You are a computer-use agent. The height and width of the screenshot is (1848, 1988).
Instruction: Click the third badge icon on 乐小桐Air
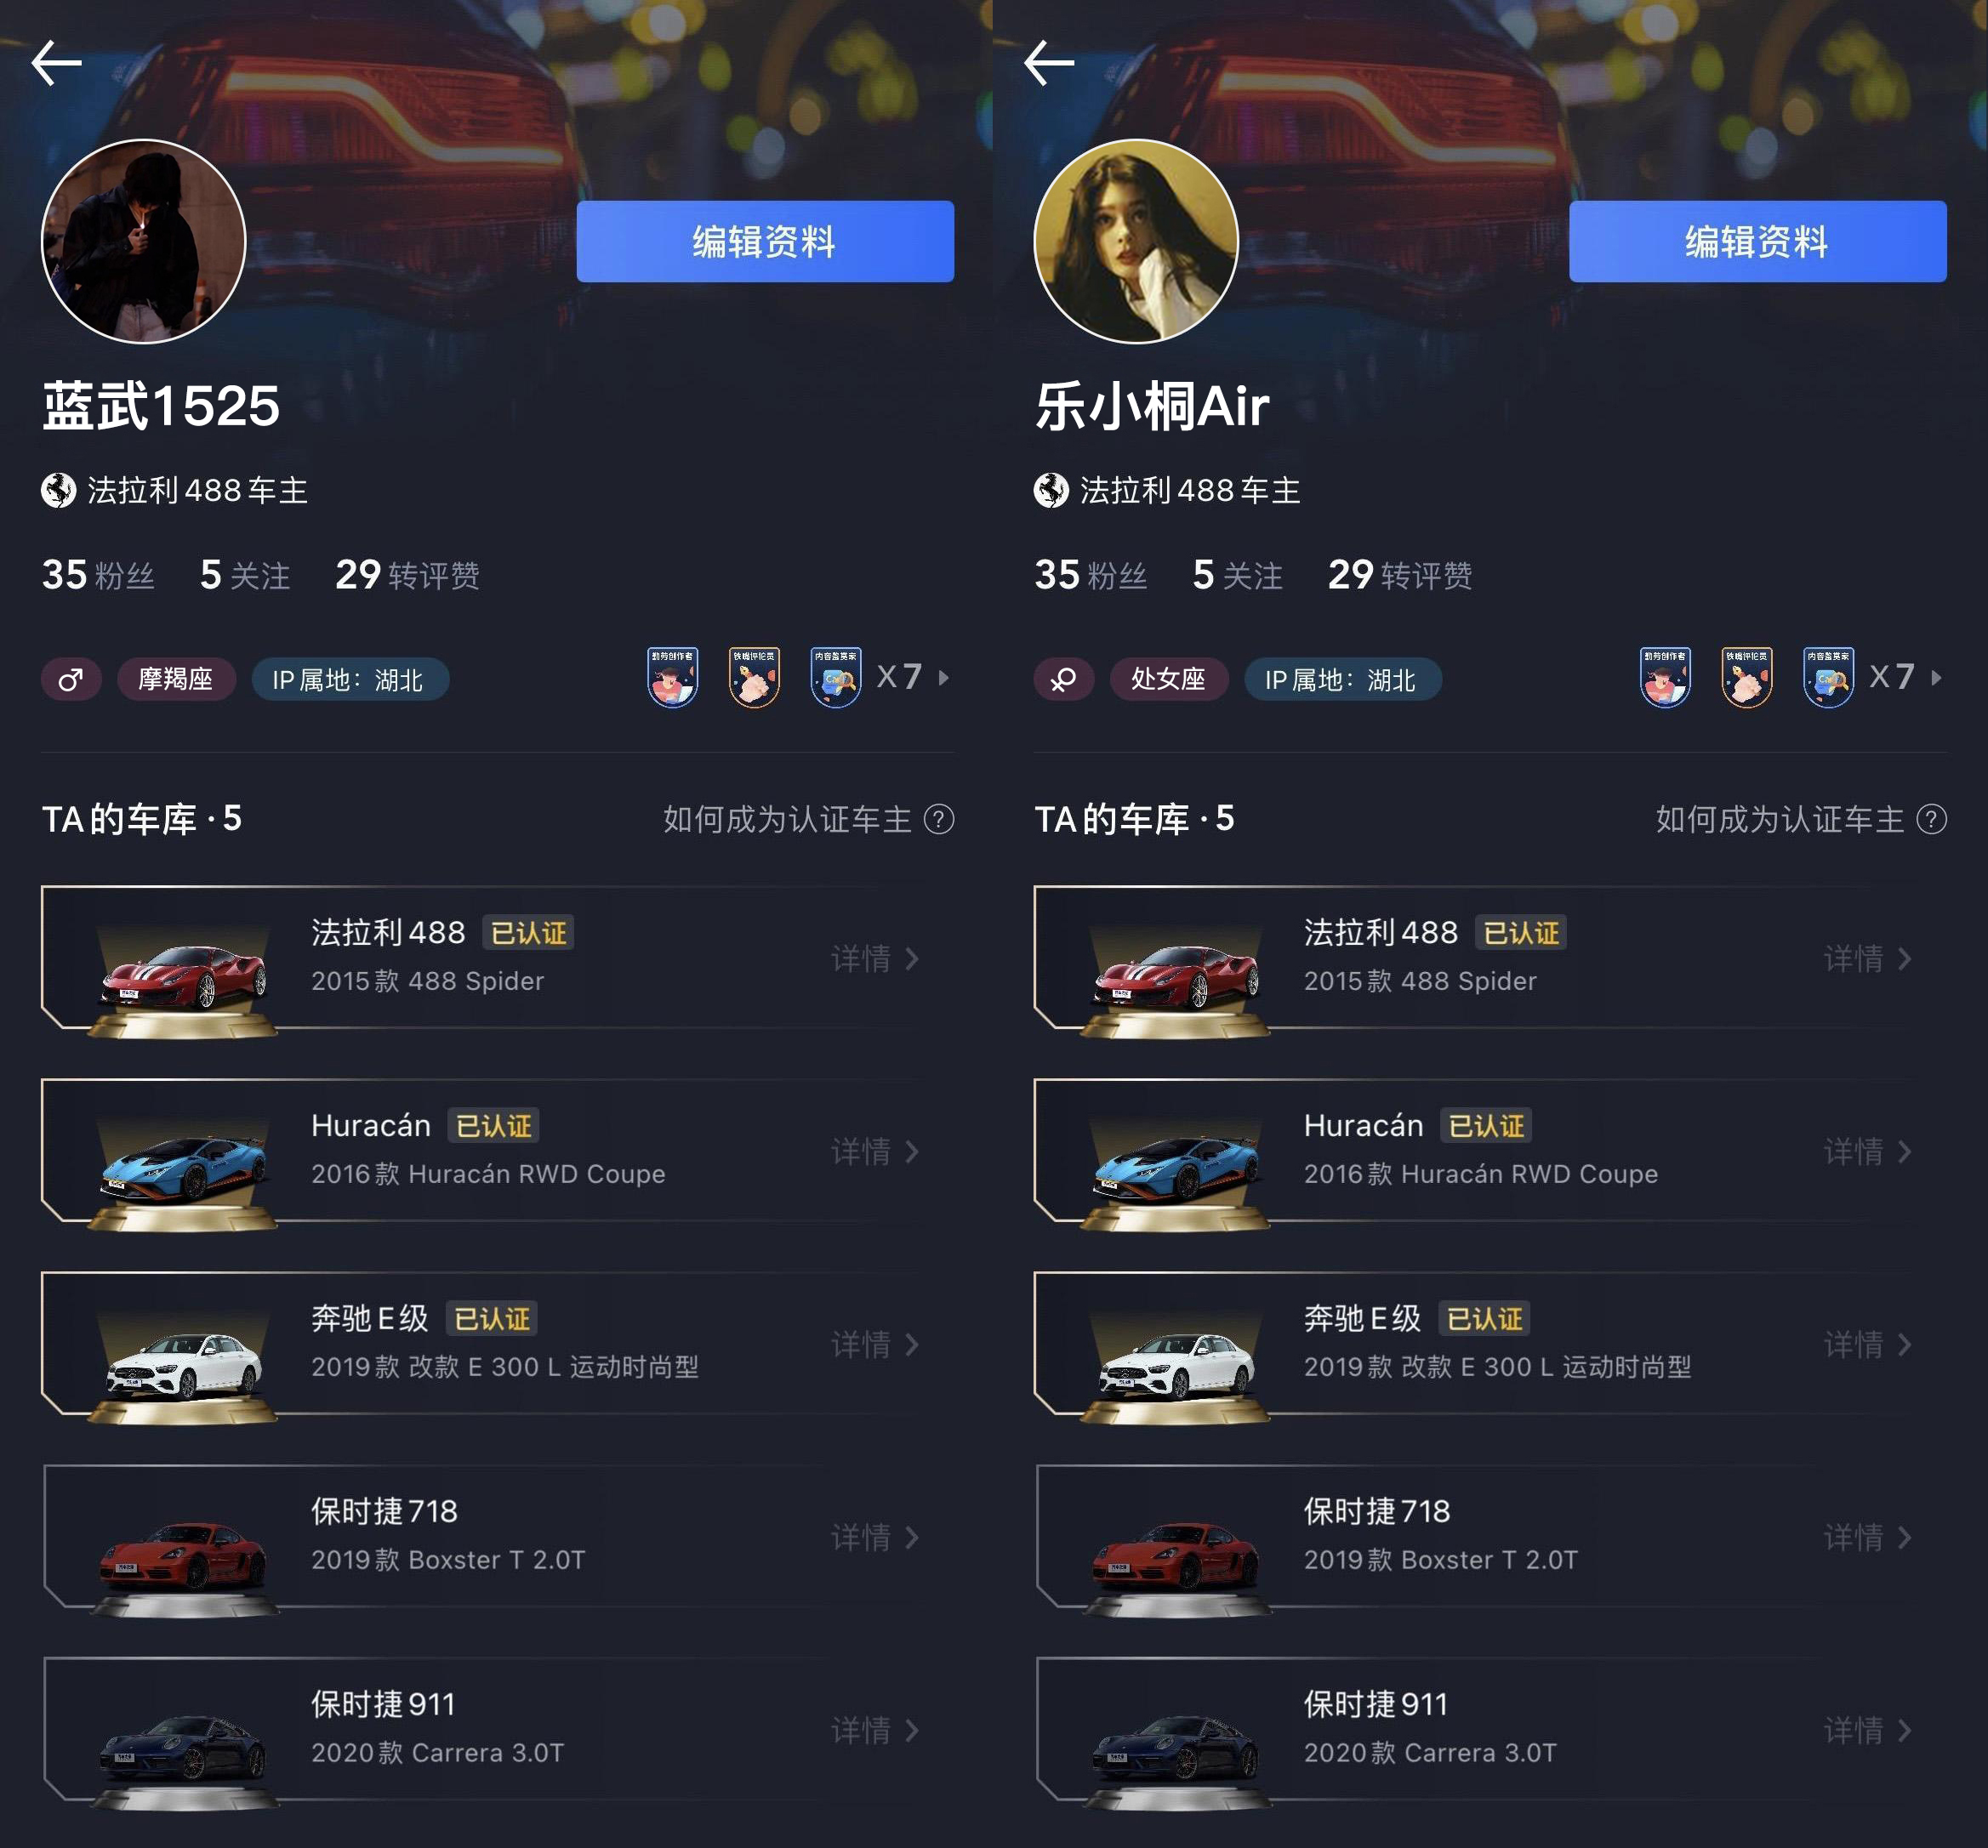click(x=1828, y=677)
